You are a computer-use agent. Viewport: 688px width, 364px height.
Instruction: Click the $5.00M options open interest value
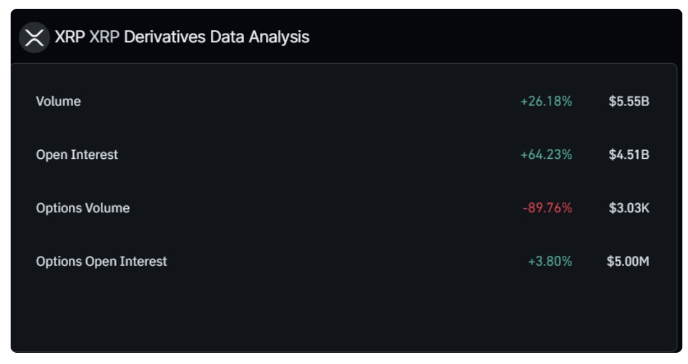click(628, 261)
